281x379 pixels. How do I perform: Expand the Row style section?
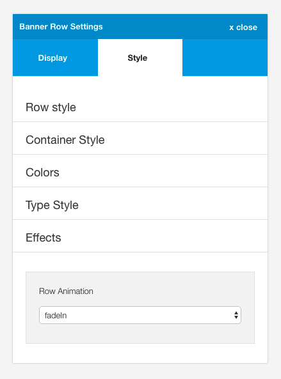[x=140, y=107]
